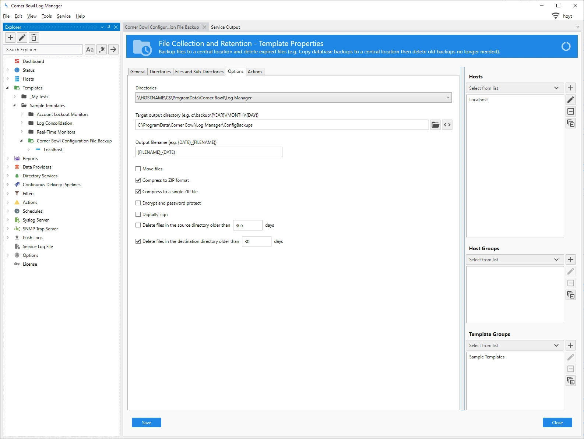Toggle the wildcard asterisk search option

pyautogui.click(x=102, y=49)
